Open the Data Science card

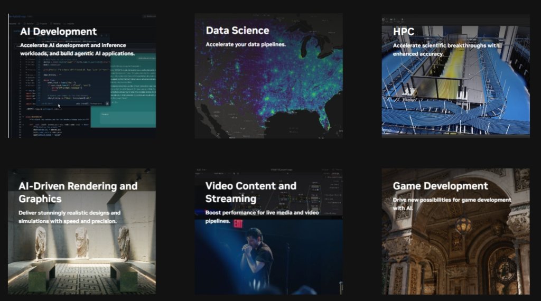pos(269,76)
